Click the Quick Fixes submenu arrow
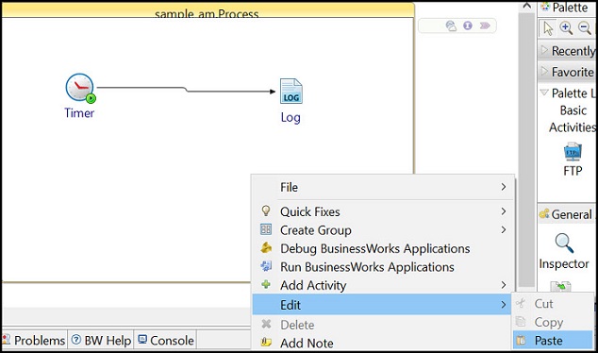Image resolution: width=598 pixels, height=353 pixels. (504, 211)
